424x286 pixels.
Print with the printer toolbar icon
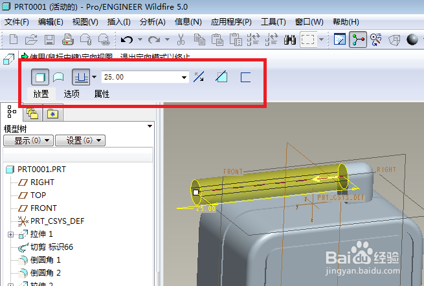click(x=67, y=39)
